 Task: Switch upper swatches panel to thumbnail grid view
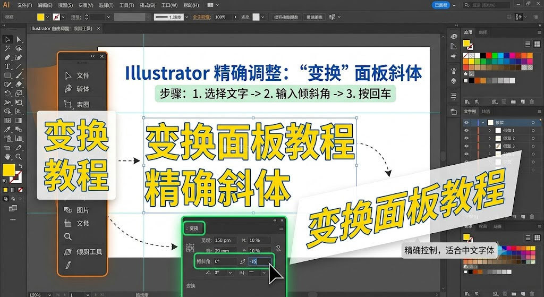click(537, 44)
